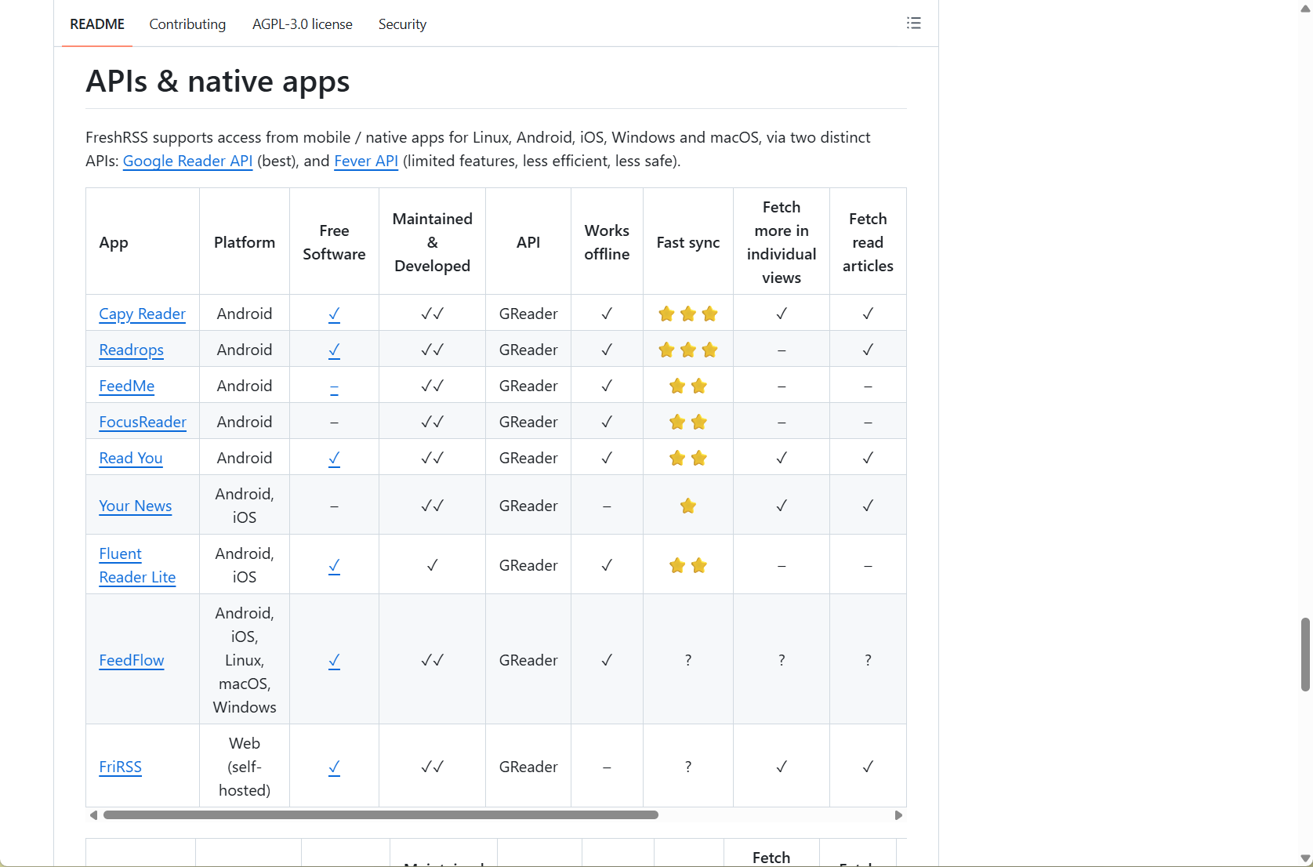The image size is (1313, 867).
Task: Click the "Platform" column header
Action: tap(245, 242)
